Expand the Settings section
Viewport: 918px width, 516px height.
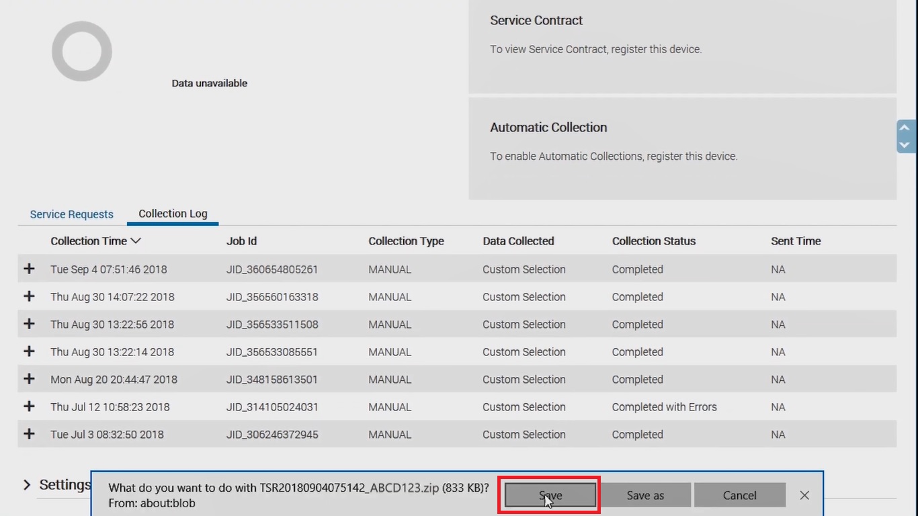[x=27, y=484]
